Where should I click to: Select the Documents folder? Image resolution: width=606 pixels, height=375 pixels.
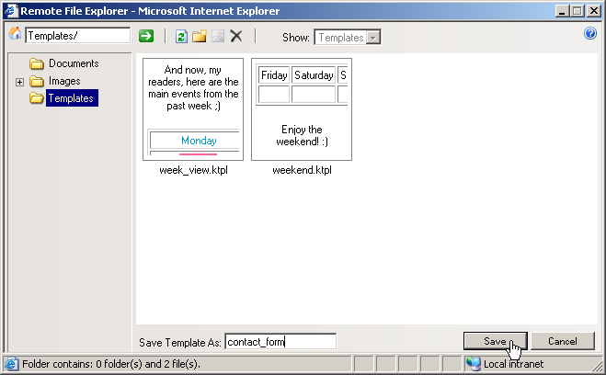(x=73, y=63)
